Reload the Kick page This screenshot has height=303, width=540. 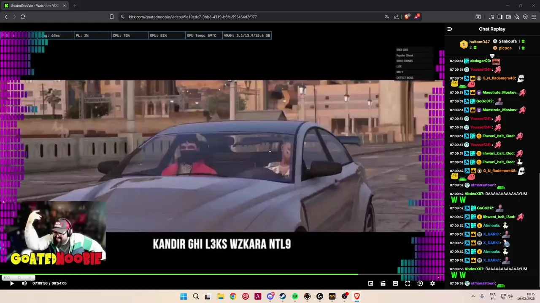[x=23, y=17]
